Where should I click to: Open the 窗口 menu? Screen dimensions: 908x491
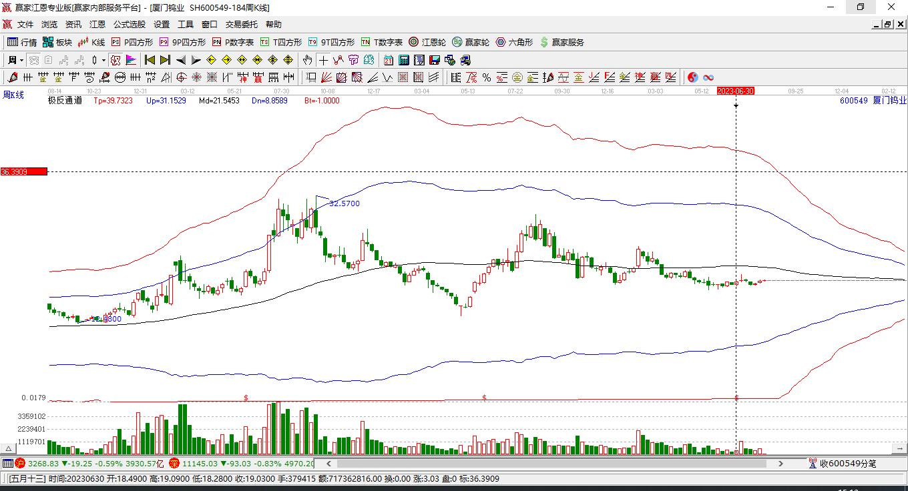coord(210,25)
